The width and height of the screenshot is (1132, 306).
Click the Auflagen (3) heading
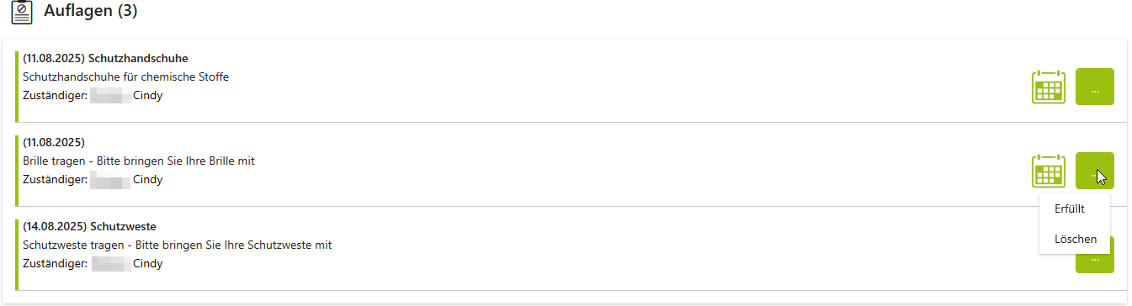pyautogui.click(x=91, y=11)
